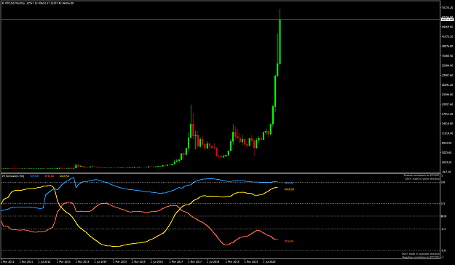Click the '1 Jul 2012' date label

(x=45, y=261)
